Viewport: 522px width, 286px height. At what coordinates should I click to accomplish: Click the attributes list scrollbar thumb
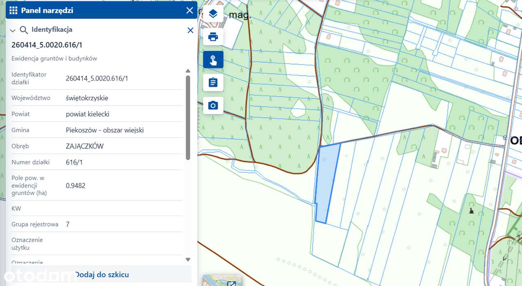click(x=188, y=117)
